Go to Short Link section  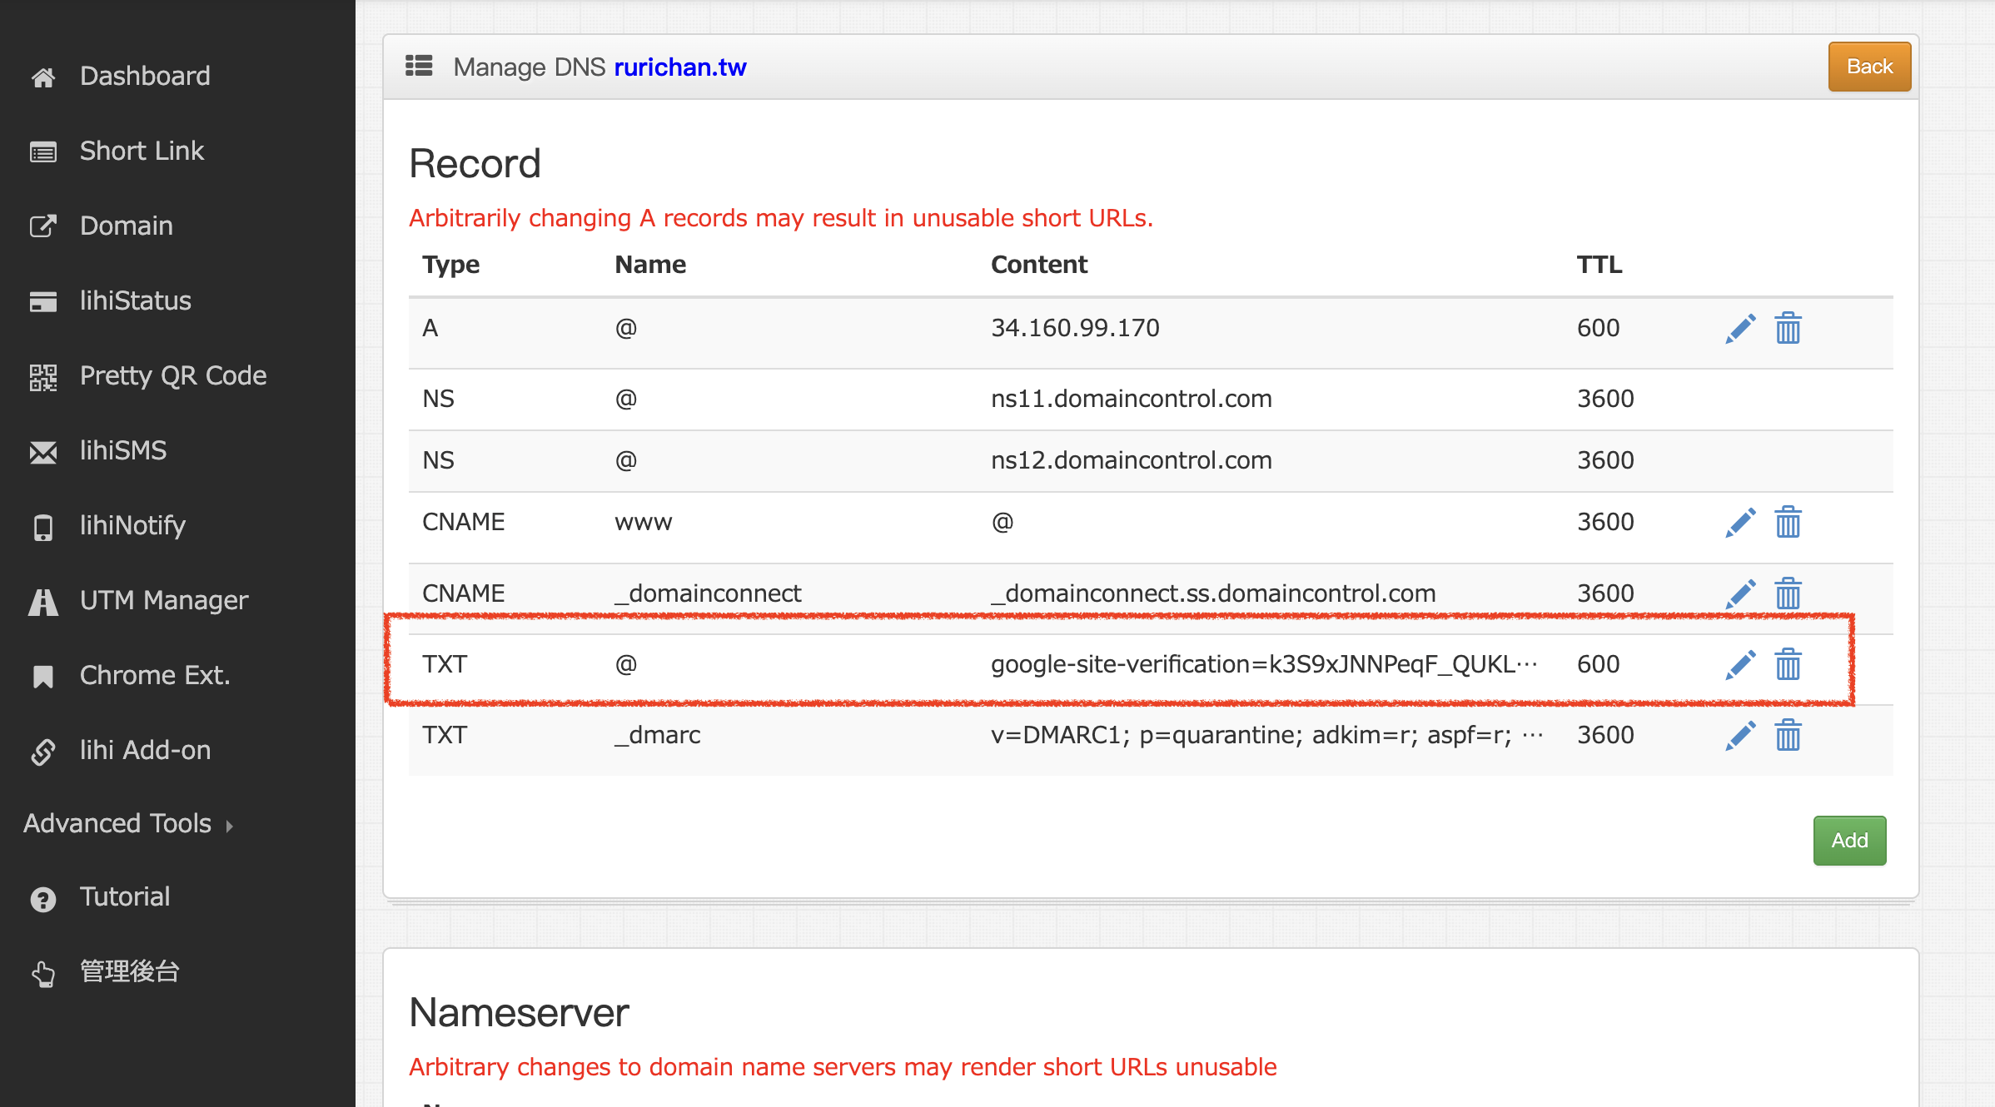pos(142,151)
